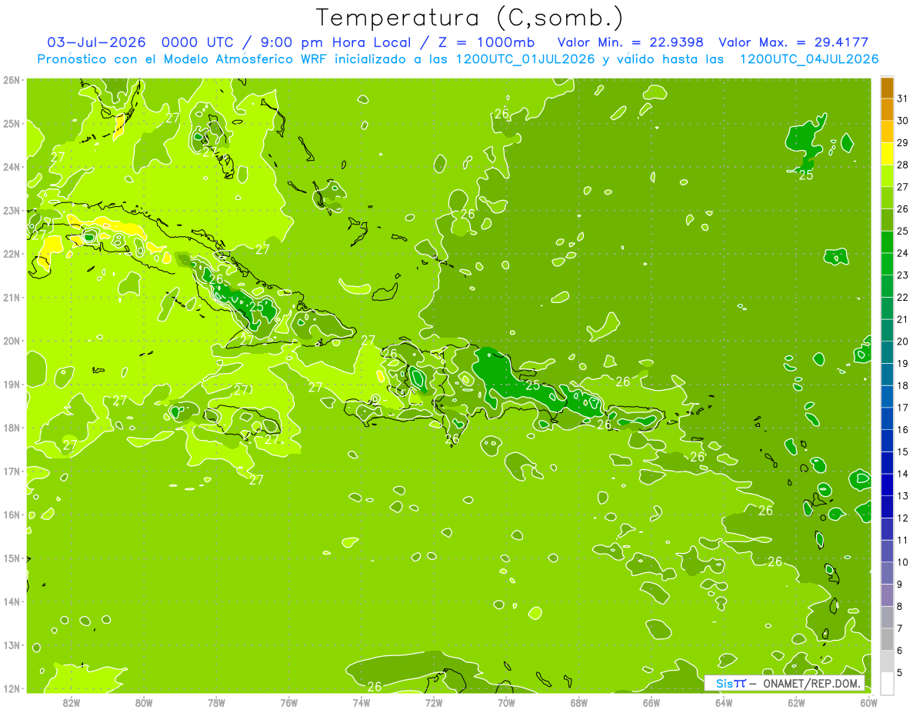Click the "22N" latitude axis label

12,254
